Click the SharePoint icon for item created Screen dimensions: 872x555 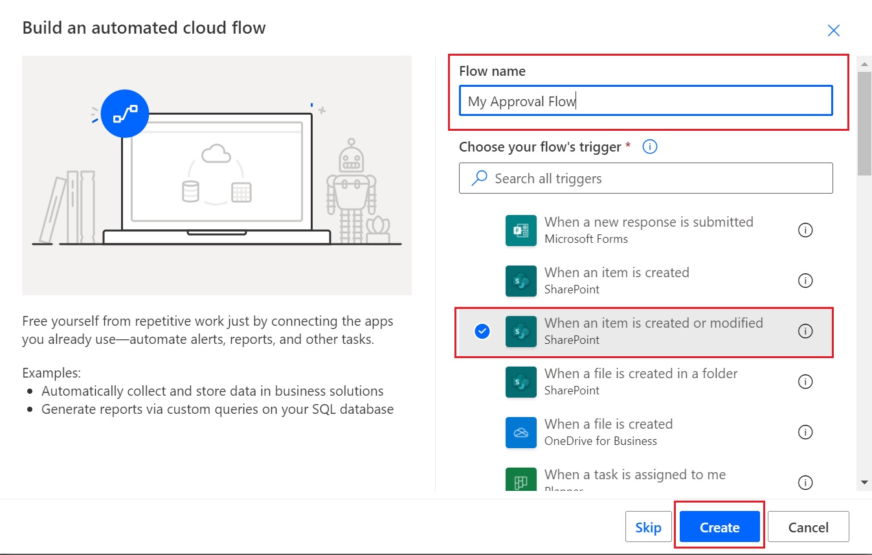click(x=521, y=281)
